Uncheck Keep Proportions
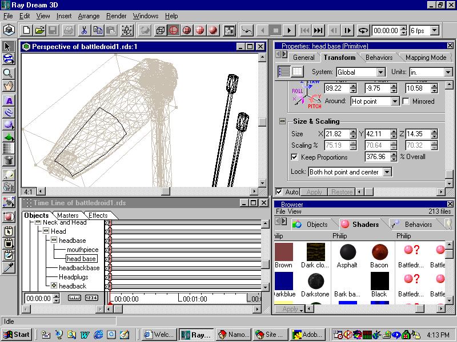This screenshot has width=457, height=342. (294, 157)
